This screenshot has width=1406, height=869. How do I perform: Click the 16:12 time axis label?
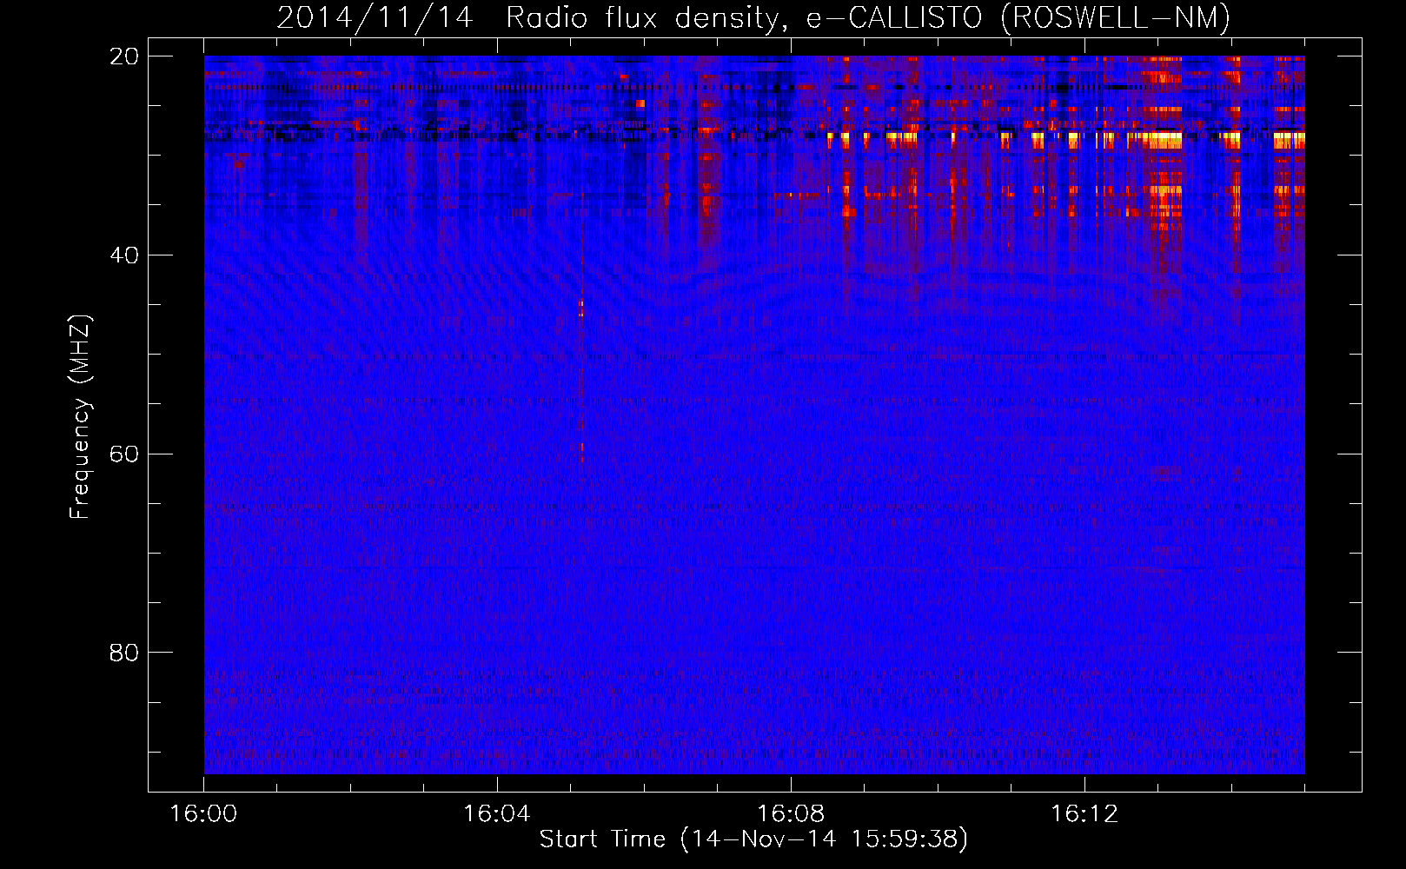1084,814
